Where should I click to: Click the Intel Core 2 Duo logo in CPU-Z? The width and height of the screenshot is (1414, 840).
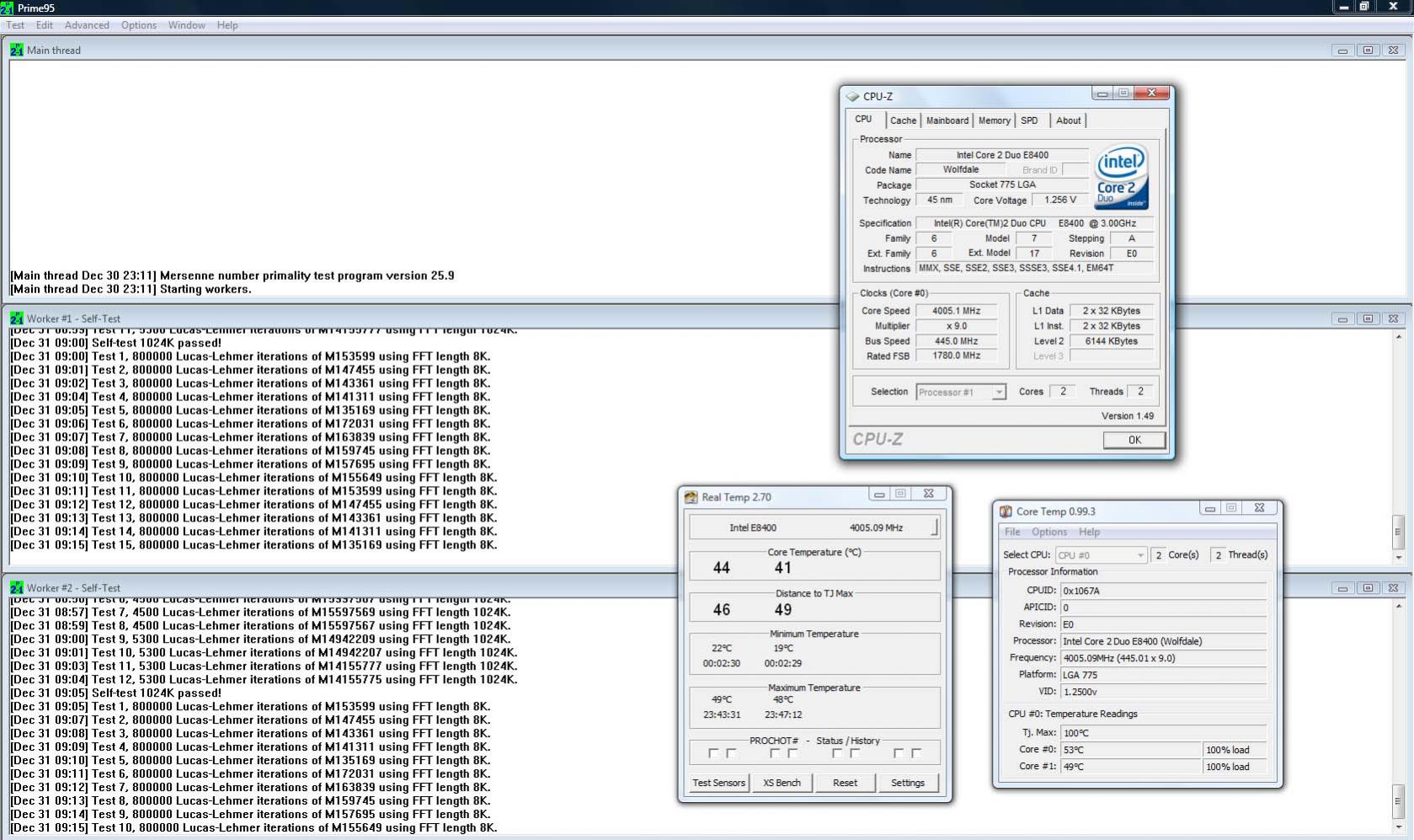click(x=1121, y=178)
